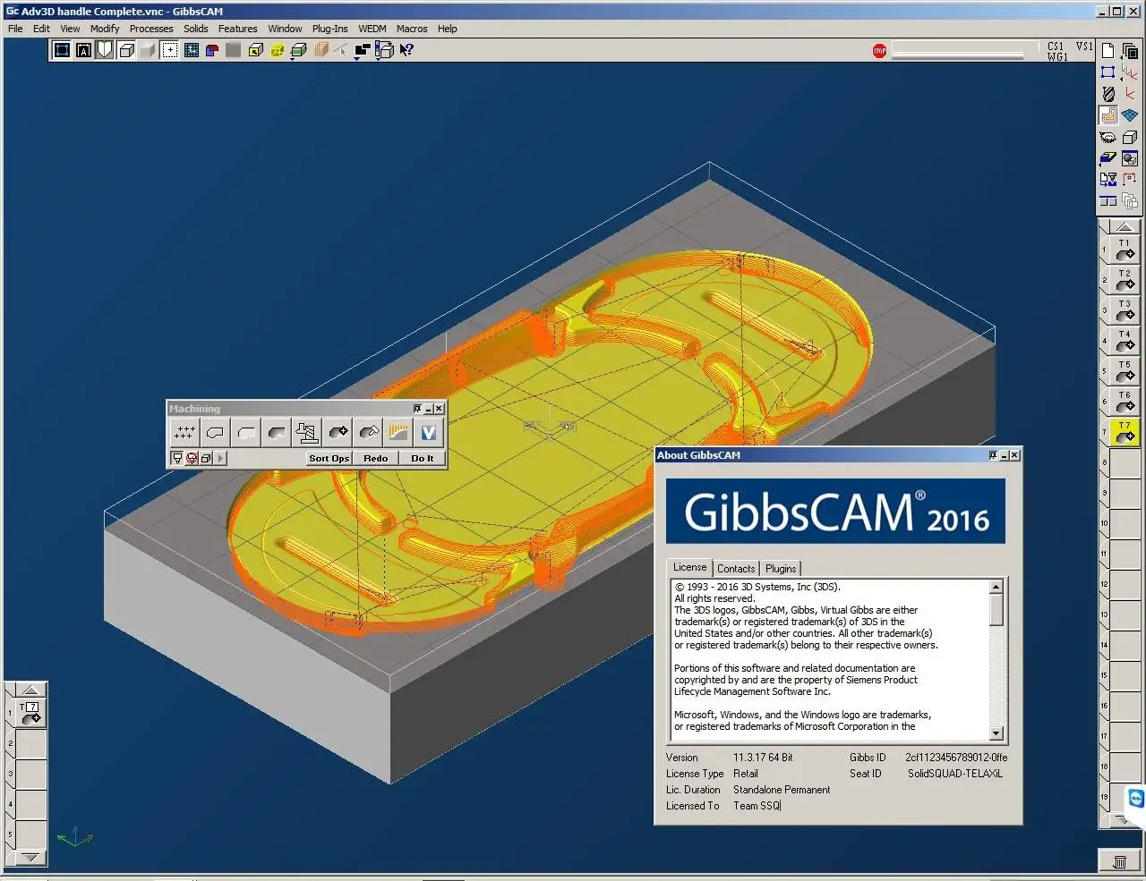The image size is (1146, 881).
Task: Toggle the red crossed holder display button
Action: click(191, 458)
